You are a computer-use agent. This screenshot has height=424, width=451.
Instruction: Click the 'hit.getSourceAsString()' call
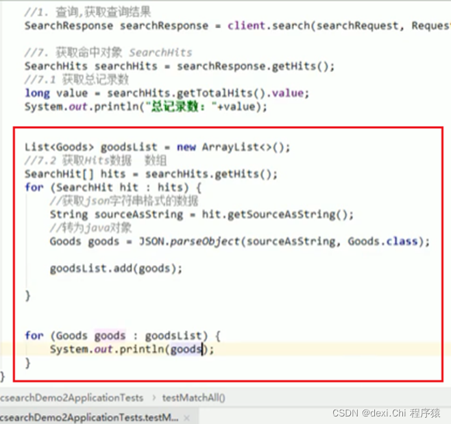(274, 214)
